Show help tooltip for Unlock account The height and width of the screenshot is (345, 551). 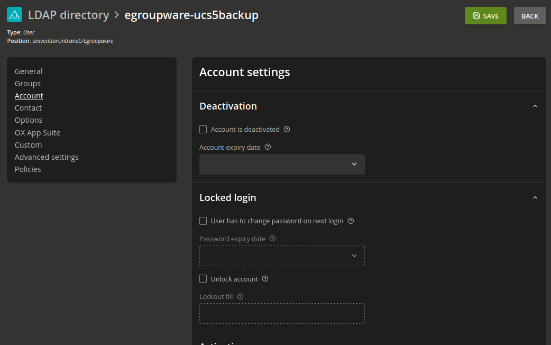(x=265, y=279)
